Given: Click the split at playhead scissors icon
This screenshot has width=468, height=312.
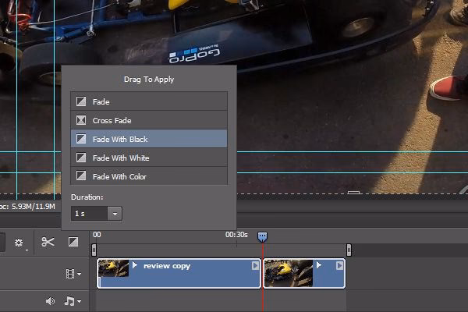Looking at the screenshot, I should [x=48, y=243].
